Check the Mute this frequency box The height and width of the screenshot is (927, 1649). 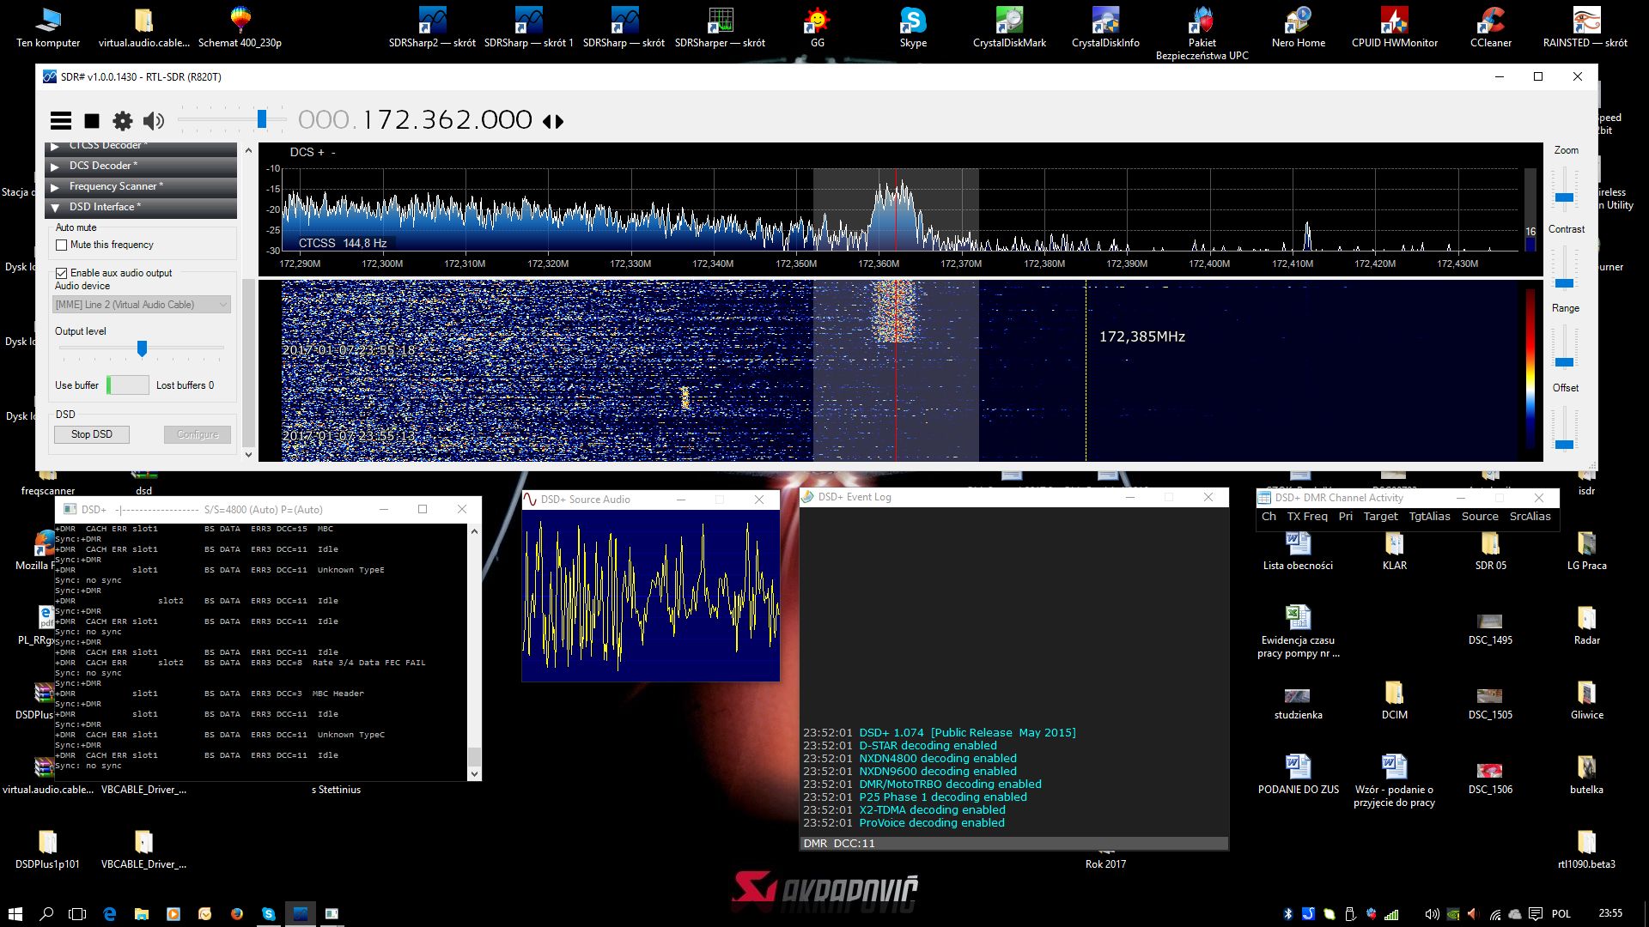[62, 245]
